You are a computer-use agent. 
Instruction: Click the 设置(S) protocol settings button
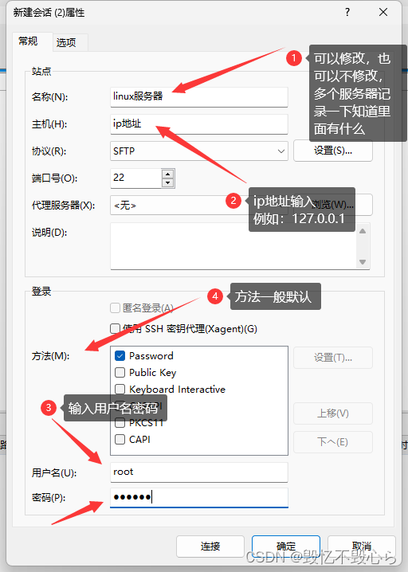333,151
